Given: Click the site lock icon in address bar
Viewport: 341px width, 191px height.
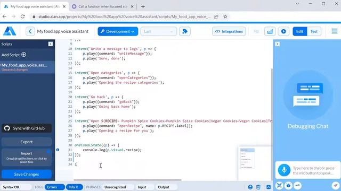Looking at the screenshot, I should (34, 16).
